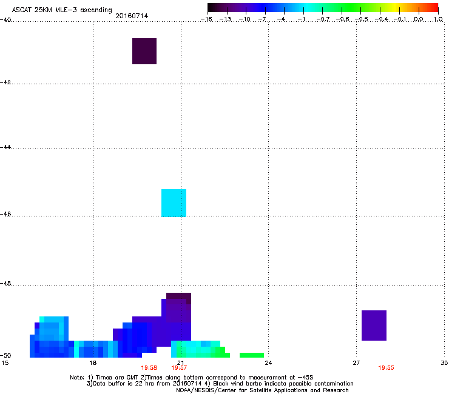Click the color bar label -0.1
Image resolution: width=449 pixels, height=394 pixels.
point(400,19)
